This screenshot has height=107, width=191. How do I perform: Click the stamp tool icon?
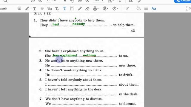click(x=95, y=9)
